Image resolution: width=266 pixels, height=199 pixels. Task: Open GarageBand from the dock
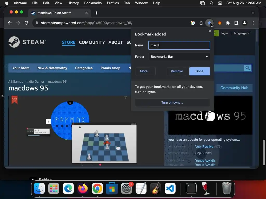156,188
